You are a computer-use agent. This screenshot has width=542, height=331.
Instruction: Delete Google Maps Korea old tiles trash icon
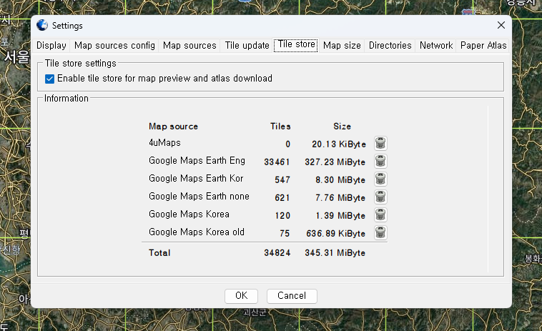point(380,233)
